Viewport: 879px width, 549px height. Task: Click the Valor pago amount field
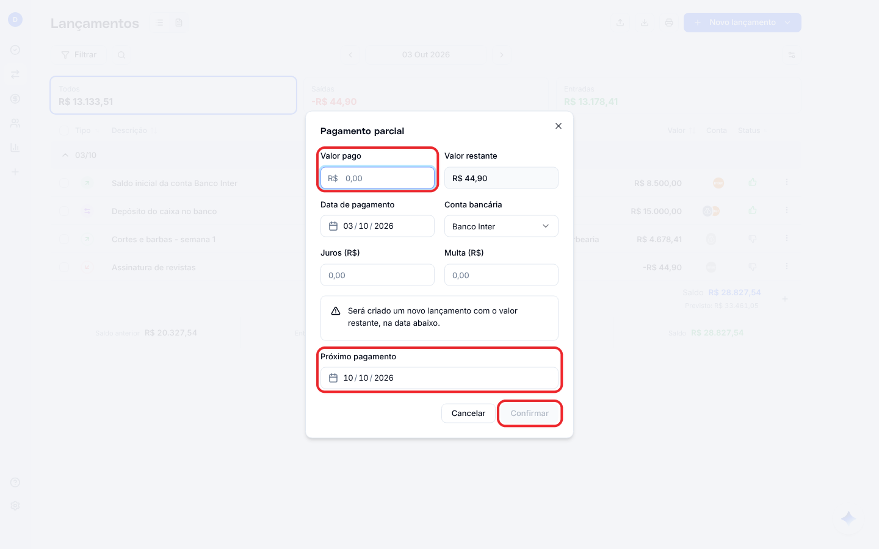tap(377, 178)
